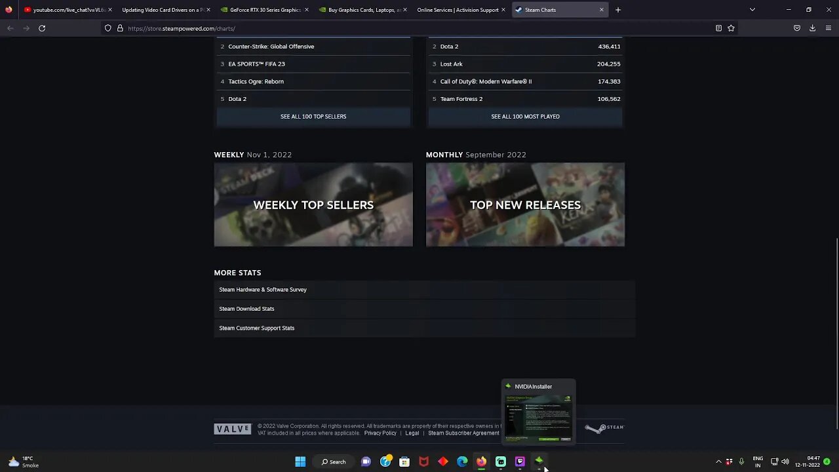Open the Firefox application menu
Image resolution: width=839 pixels, height=472 pixels.
click(829, 28)
